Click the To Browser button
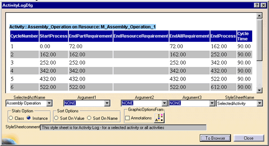The height and width of the screenshot is (146, 269). pos(215,138)
